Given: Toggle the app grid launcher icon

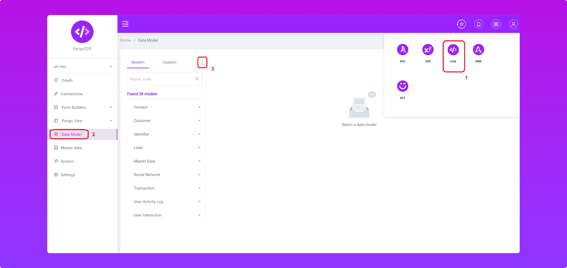Looking at the screenshot, I should [496, 24].
